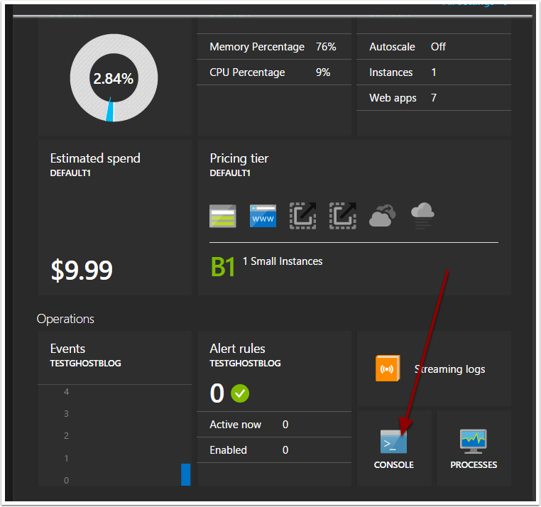Click the Memory Percentage 76% row
Viewport: 541px width, 507px height.
pos(274,47)
